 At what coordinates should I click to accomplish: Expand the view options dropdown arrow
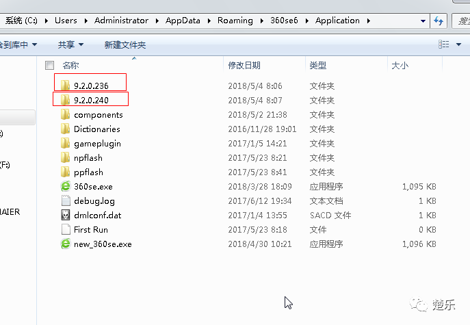click(x=458, y=44)
